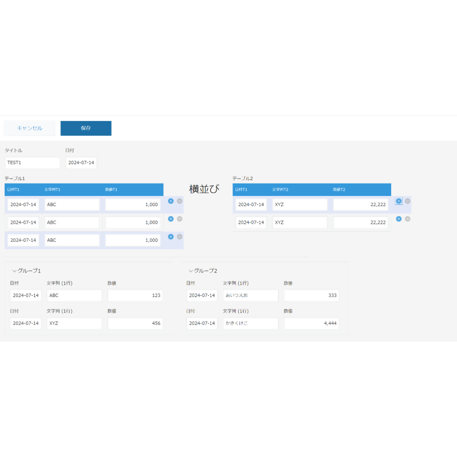Edit グループ1 value 123 field
This screenshot has width=457, height=457.
pyautogui.click(x=135, y=295)
